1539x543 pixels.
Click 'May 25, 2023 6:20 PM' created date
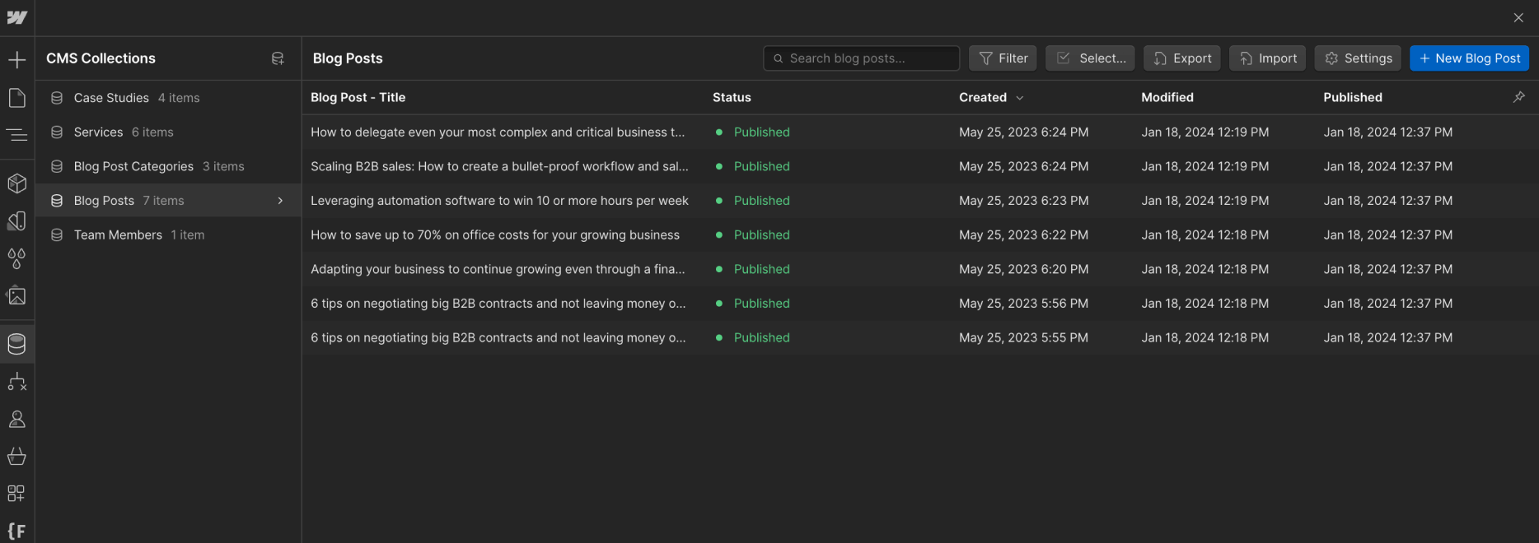[1023, 269]
